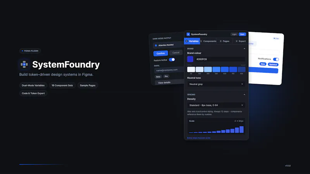Viewport: 310px width, 174px height.
Task: Click the SystemFoundry main heading
Action: tap(66, 65)
